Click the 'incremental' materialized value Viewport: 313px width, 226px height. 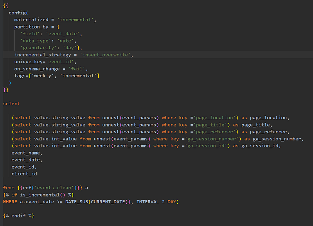point(75,20)
